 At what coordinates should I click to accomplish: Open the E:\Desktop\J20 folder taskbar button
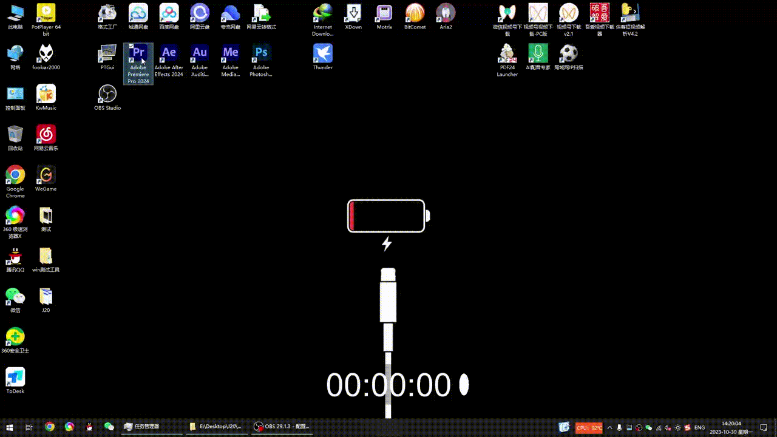215,427
